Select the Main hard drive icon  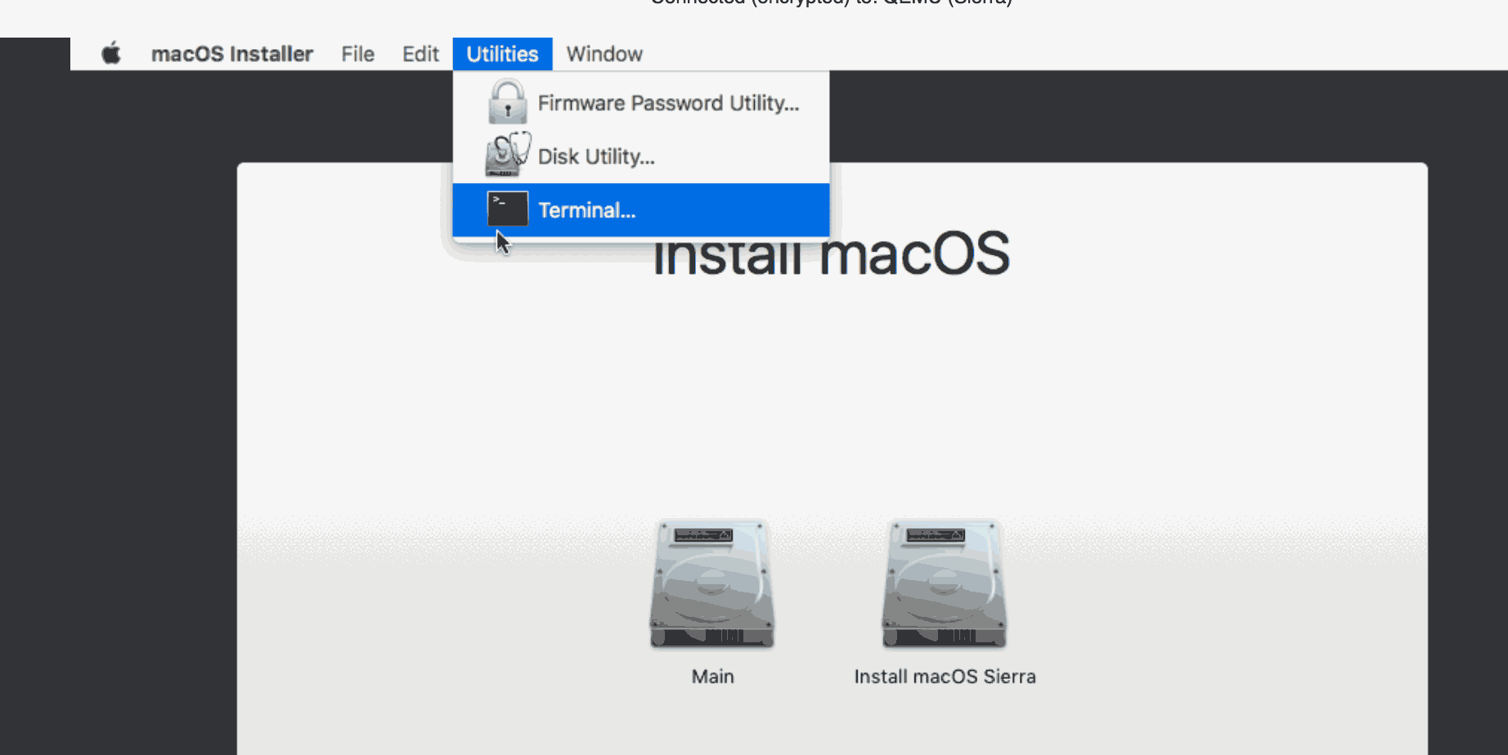(x=712, y=584)
